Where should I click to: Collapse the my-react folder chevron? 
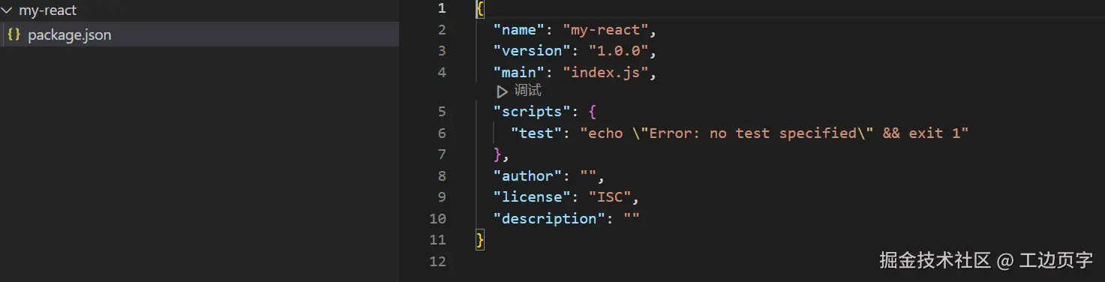tap(8, 11)
